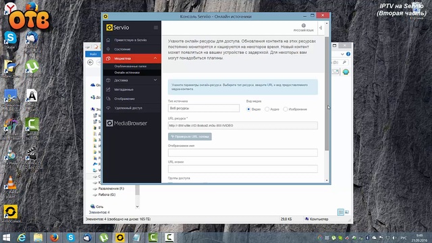
Task: Switch to Serviio console taskbar button
Action: [120, 238]
